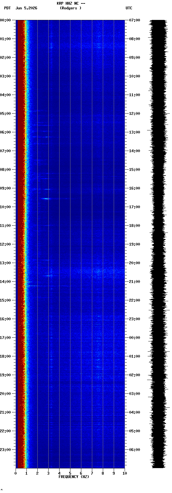This screenshot has height=493, width=172.
Task: Click the frequency axis tick '7'
Action: (92, 473)
